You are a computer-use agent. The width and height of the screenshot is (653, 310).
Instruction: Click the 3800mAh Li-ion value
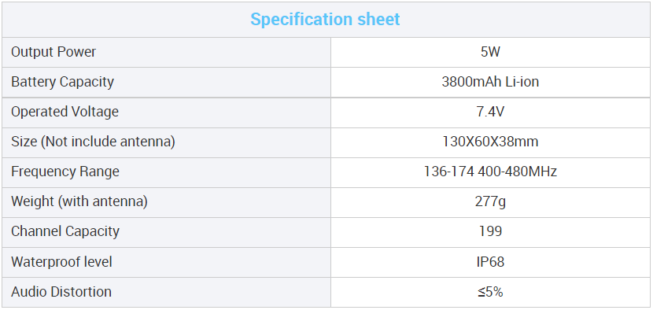pos(490,82)
